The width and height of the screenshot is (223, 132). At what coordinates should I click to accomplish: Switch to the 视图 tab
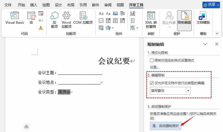pos(120,5)
